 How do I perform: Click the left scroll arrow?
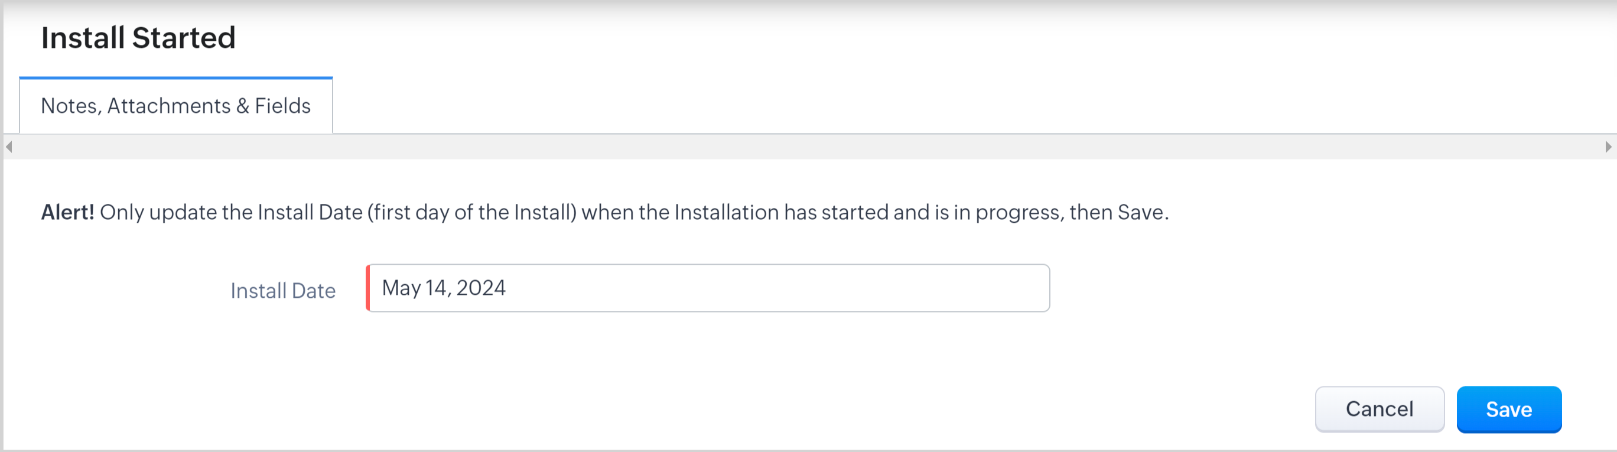(x=9, y=147)
